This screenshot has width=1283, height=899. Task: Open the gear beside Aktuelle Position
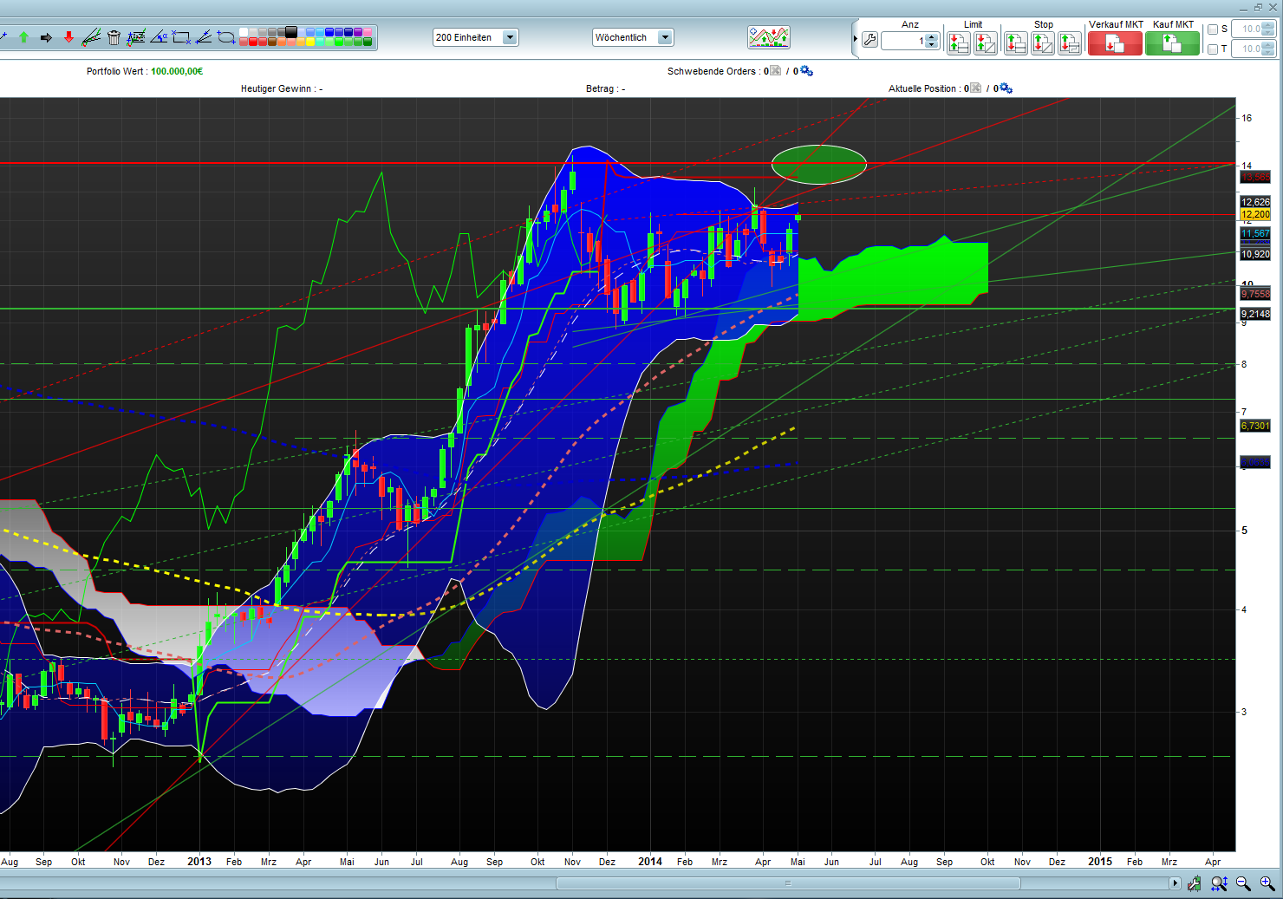[1006, 88]
